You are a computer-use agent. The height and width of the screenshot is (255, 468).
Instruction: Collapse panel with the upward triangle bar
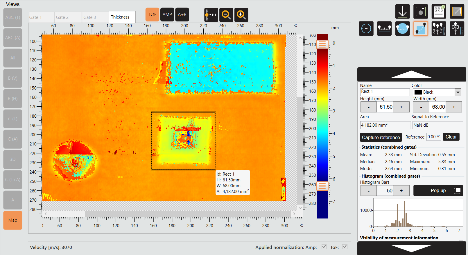tap(411, 74)
